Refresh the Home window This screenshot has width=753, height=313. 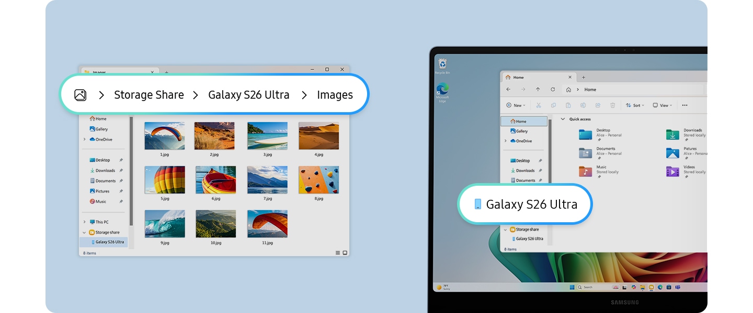(x=553, y=90)
